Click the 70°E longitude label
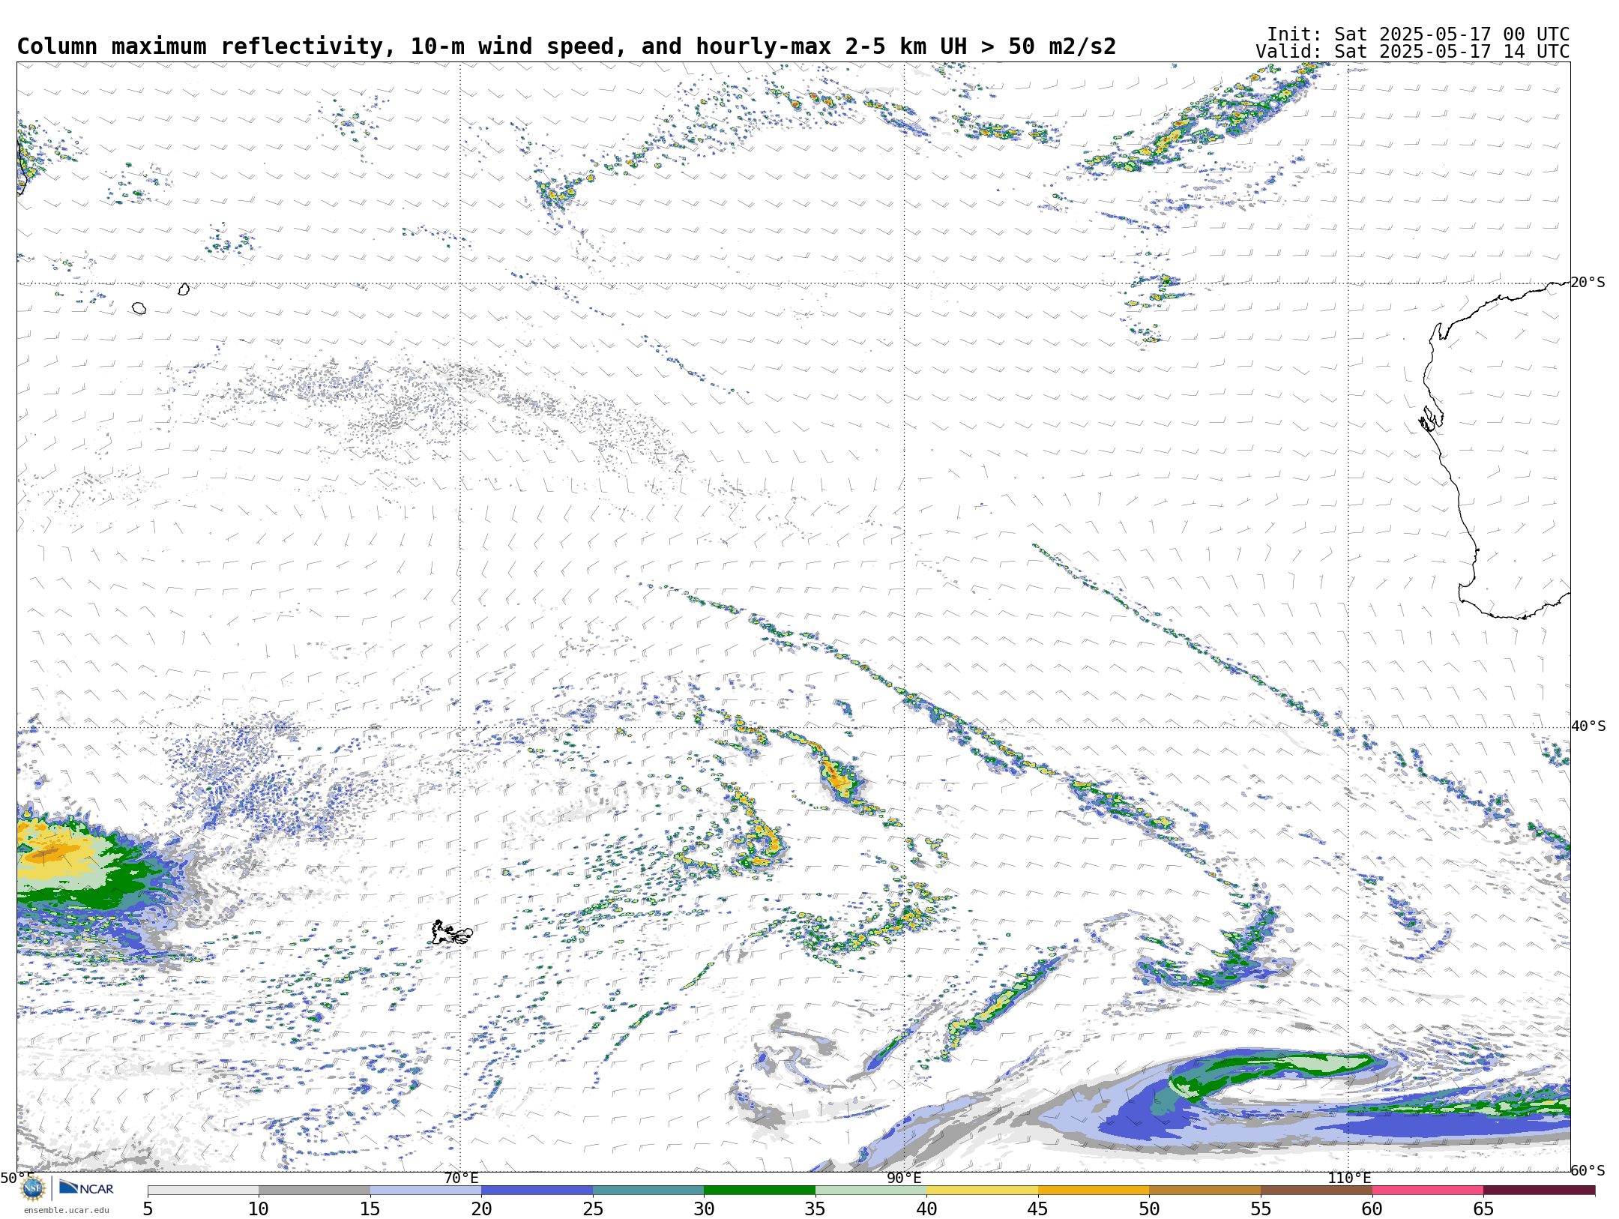The height and width of the screenshot is (1219, 1619). [460, 1178]
